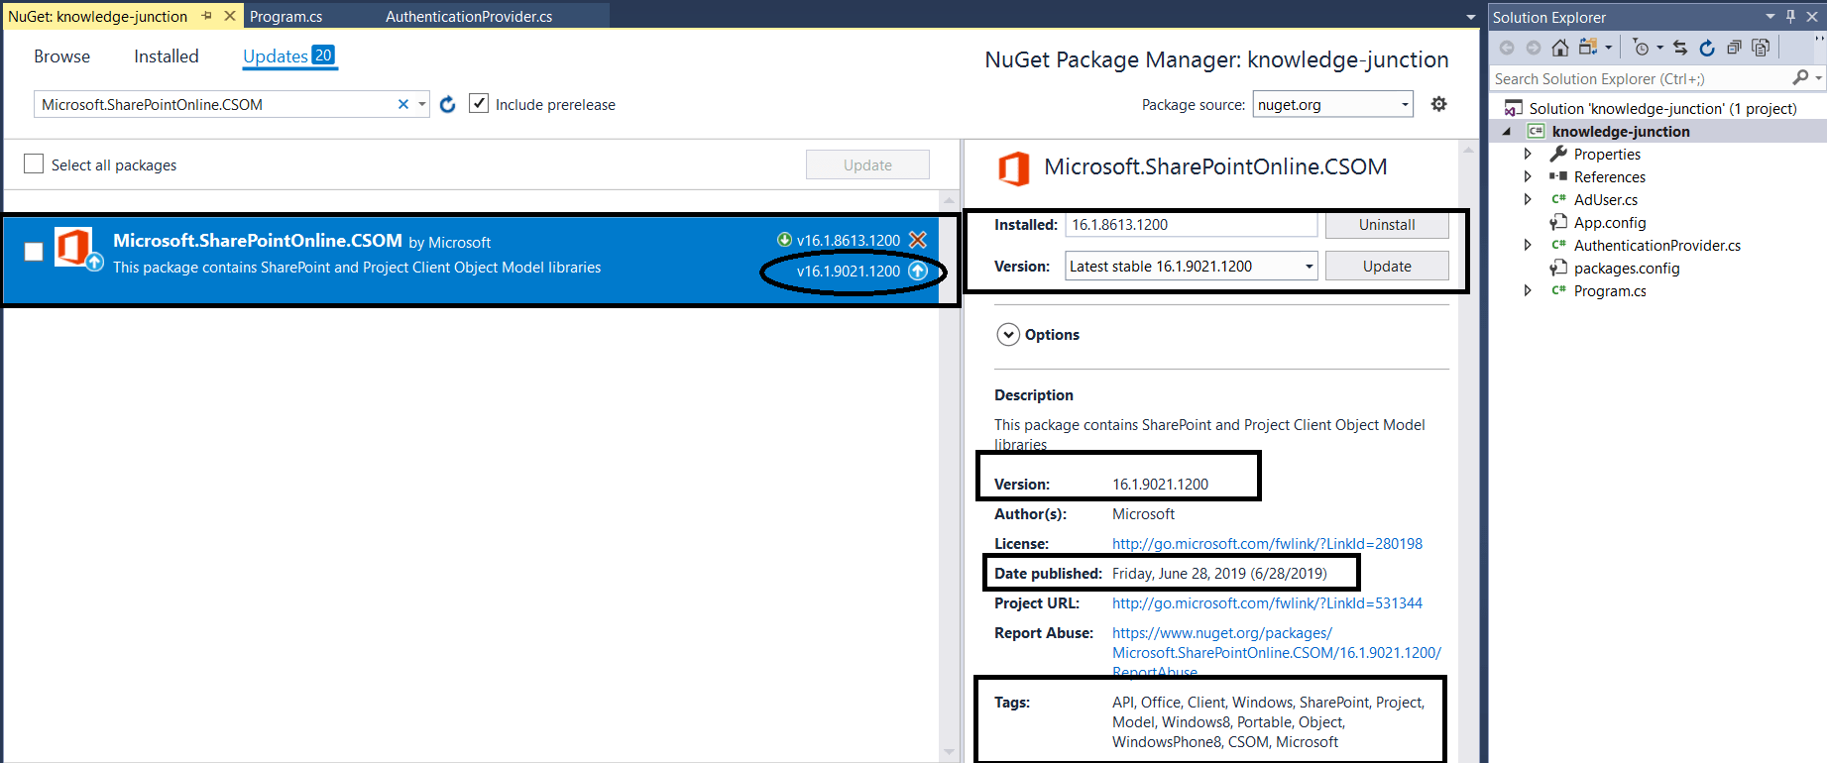Click the References node icon
This screenshot has height=763, width=1827.
pyautogui.click(x=1559, y=176)
